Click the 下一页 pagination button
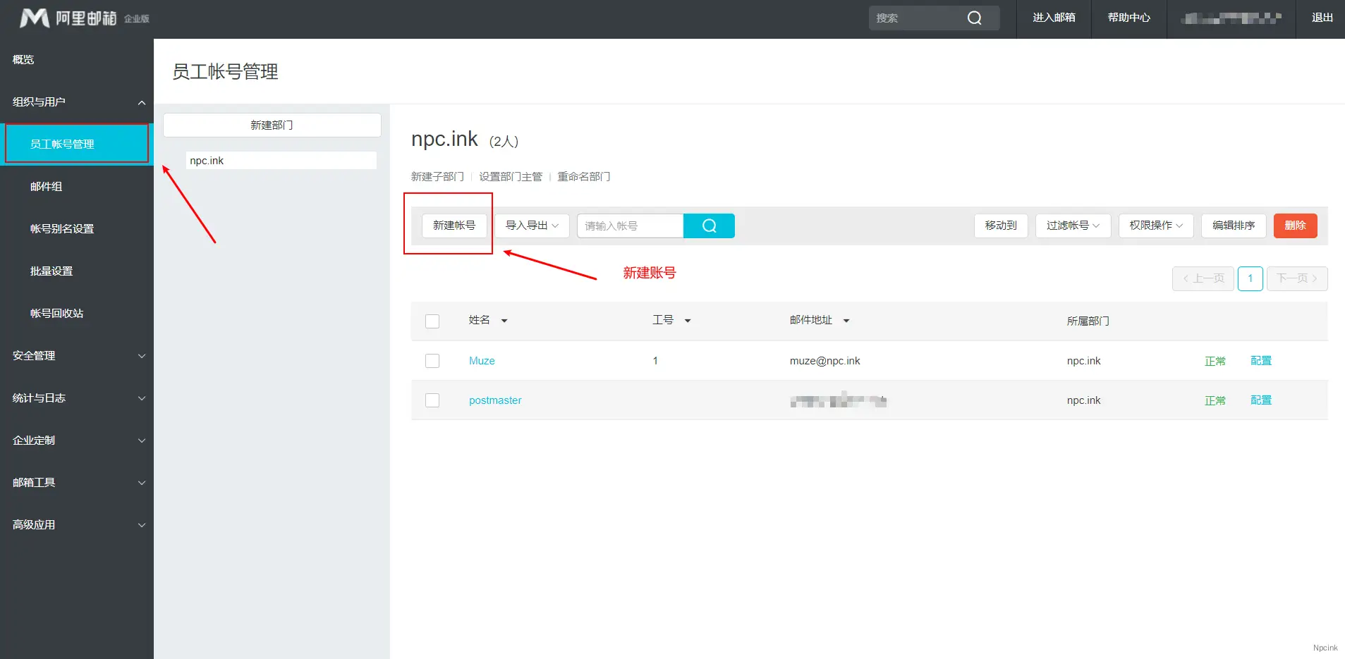The width and height of the screenshot is (1345, 659). [1297, 278]
